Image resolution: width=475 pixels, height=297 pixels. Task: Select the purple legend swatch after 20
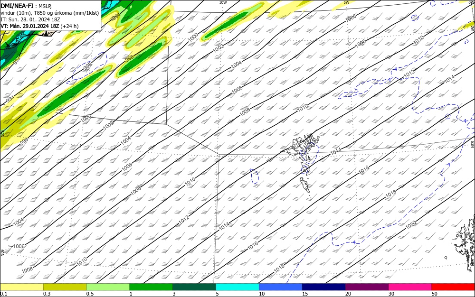tap(367, 287)
